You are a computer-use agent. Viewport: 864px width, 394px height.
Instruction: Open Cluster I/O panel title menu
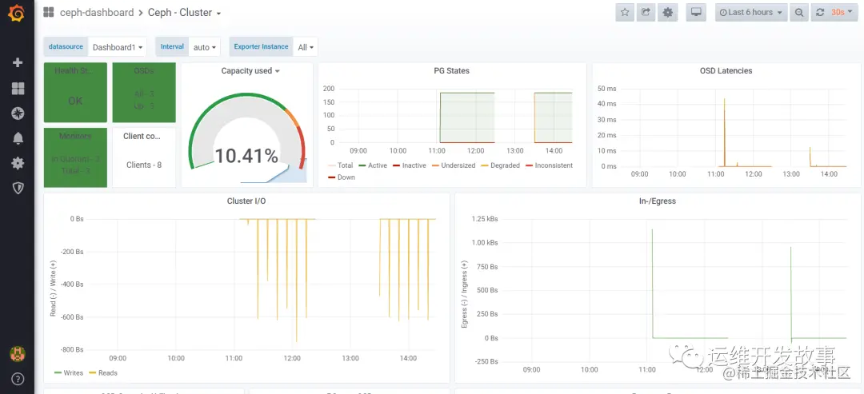point(246,201)
